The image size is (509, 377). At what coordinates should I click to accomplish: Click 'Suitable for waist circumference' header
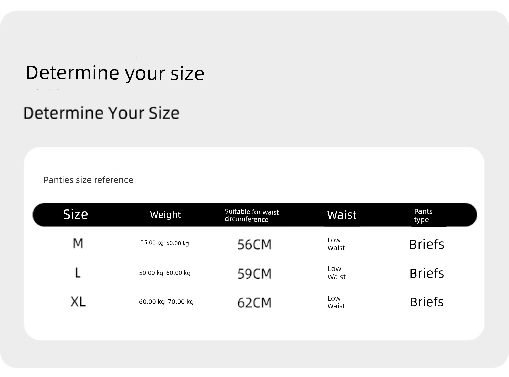(x=251, y=215)
